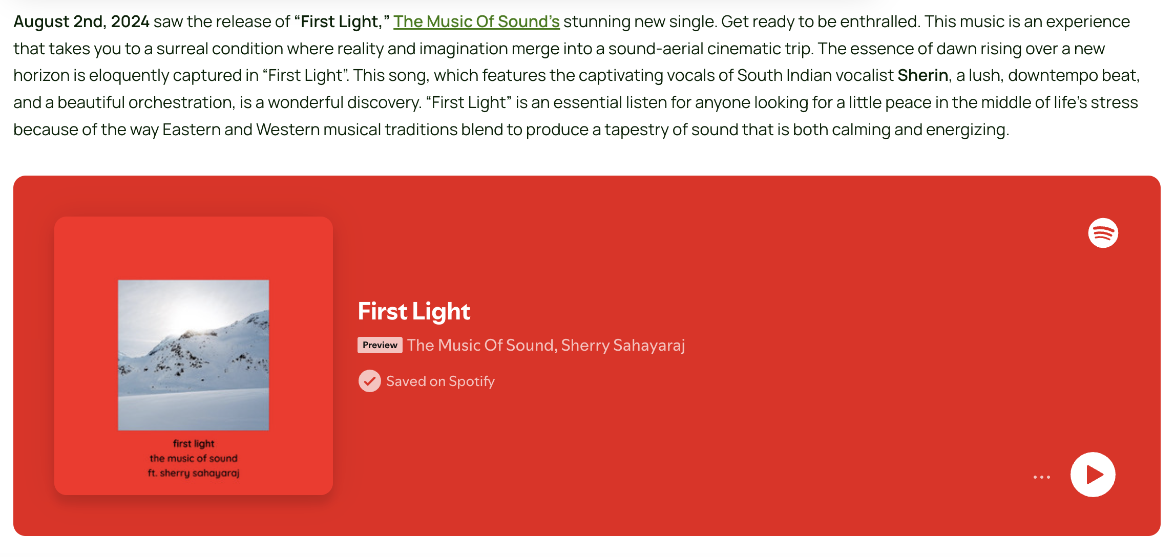Play the First Light track preview
The image size is (1175, 557).
[1093, 475]
